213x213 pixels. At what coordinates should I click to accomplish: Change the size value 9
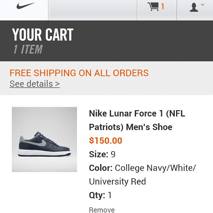coord(113,154)
